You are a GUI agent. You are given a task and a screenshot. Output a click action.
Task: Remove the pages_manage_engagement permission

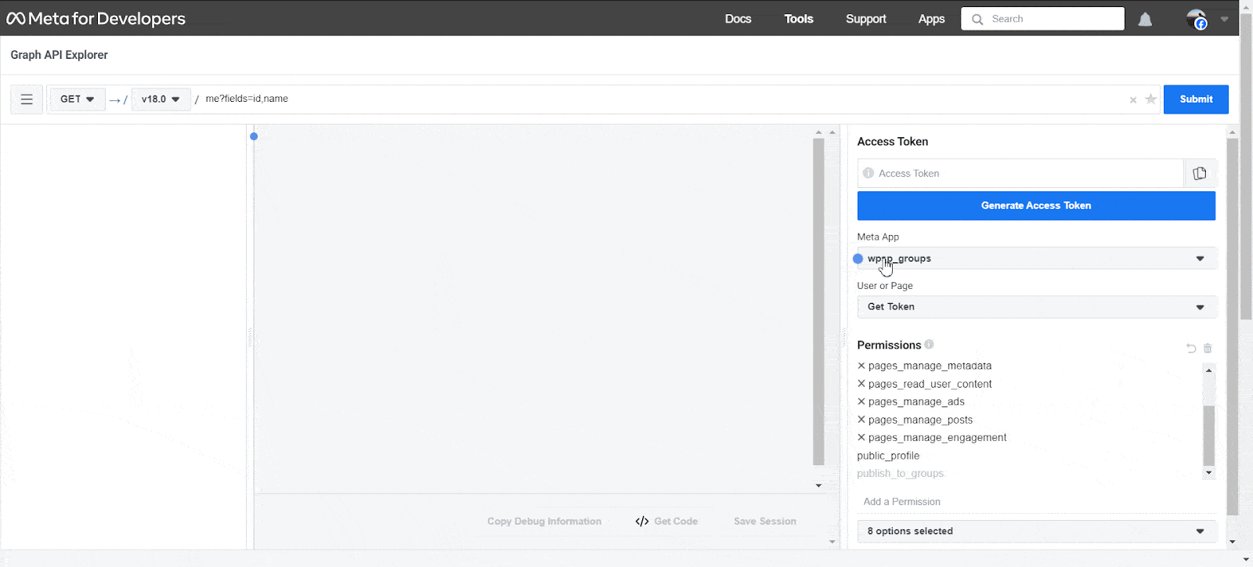pos(861,438)
